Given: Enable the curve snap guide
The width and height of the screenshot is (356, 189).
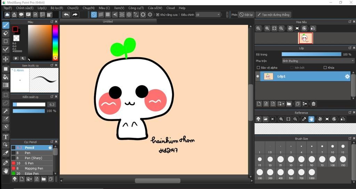Looking at the screenshot, I should tap(136, 15).
